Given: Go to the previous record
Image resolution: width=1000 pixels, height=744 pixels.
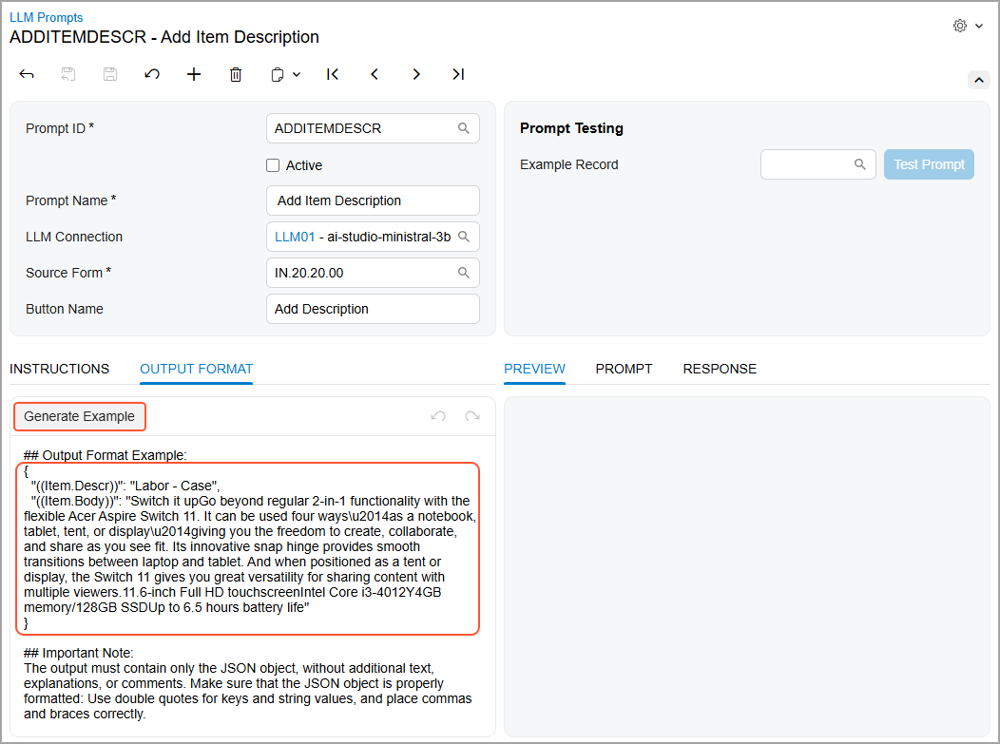Looking at the screenshot, I should pos(375,74).
